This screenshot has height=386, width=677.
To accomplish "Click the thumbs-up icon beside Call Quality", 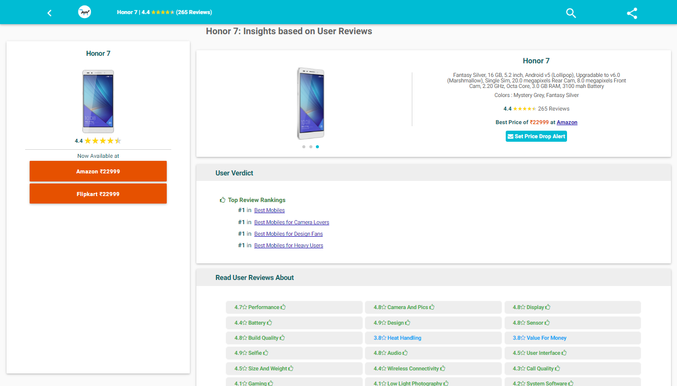I will (x=558, y=368).
